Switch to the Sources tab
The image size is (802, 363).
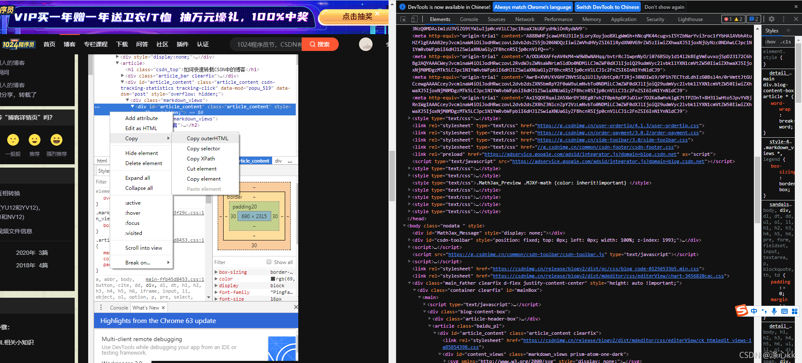[x=496, y=19]
